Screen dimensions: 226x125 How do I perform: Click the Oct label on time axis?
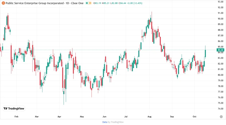(194, 116)
